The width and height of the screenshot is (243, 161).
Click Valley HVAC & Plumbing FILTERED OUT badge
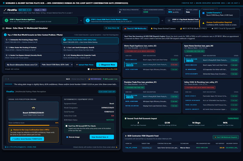pos(200,88)
